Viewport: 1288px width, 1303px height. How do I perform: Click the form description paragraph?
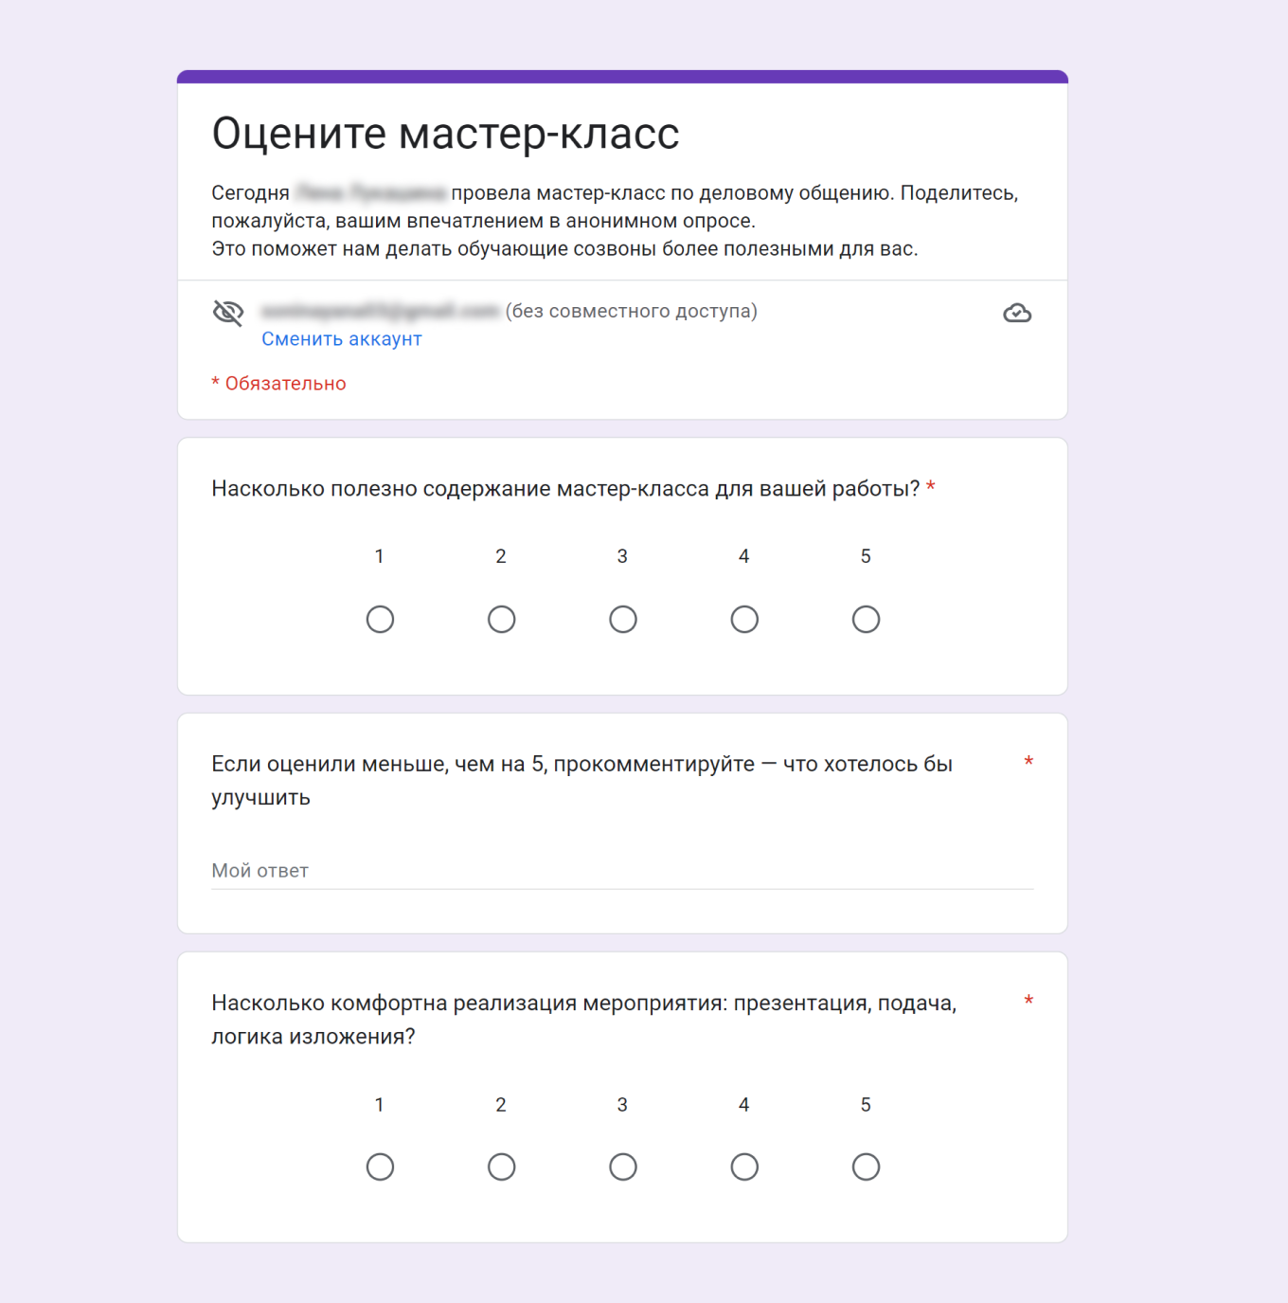(615, 221)
